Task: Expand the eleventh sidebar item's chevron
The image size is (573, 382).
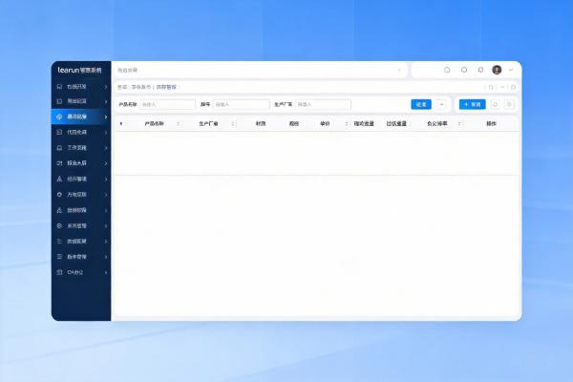Action: (x=106, y=242)
